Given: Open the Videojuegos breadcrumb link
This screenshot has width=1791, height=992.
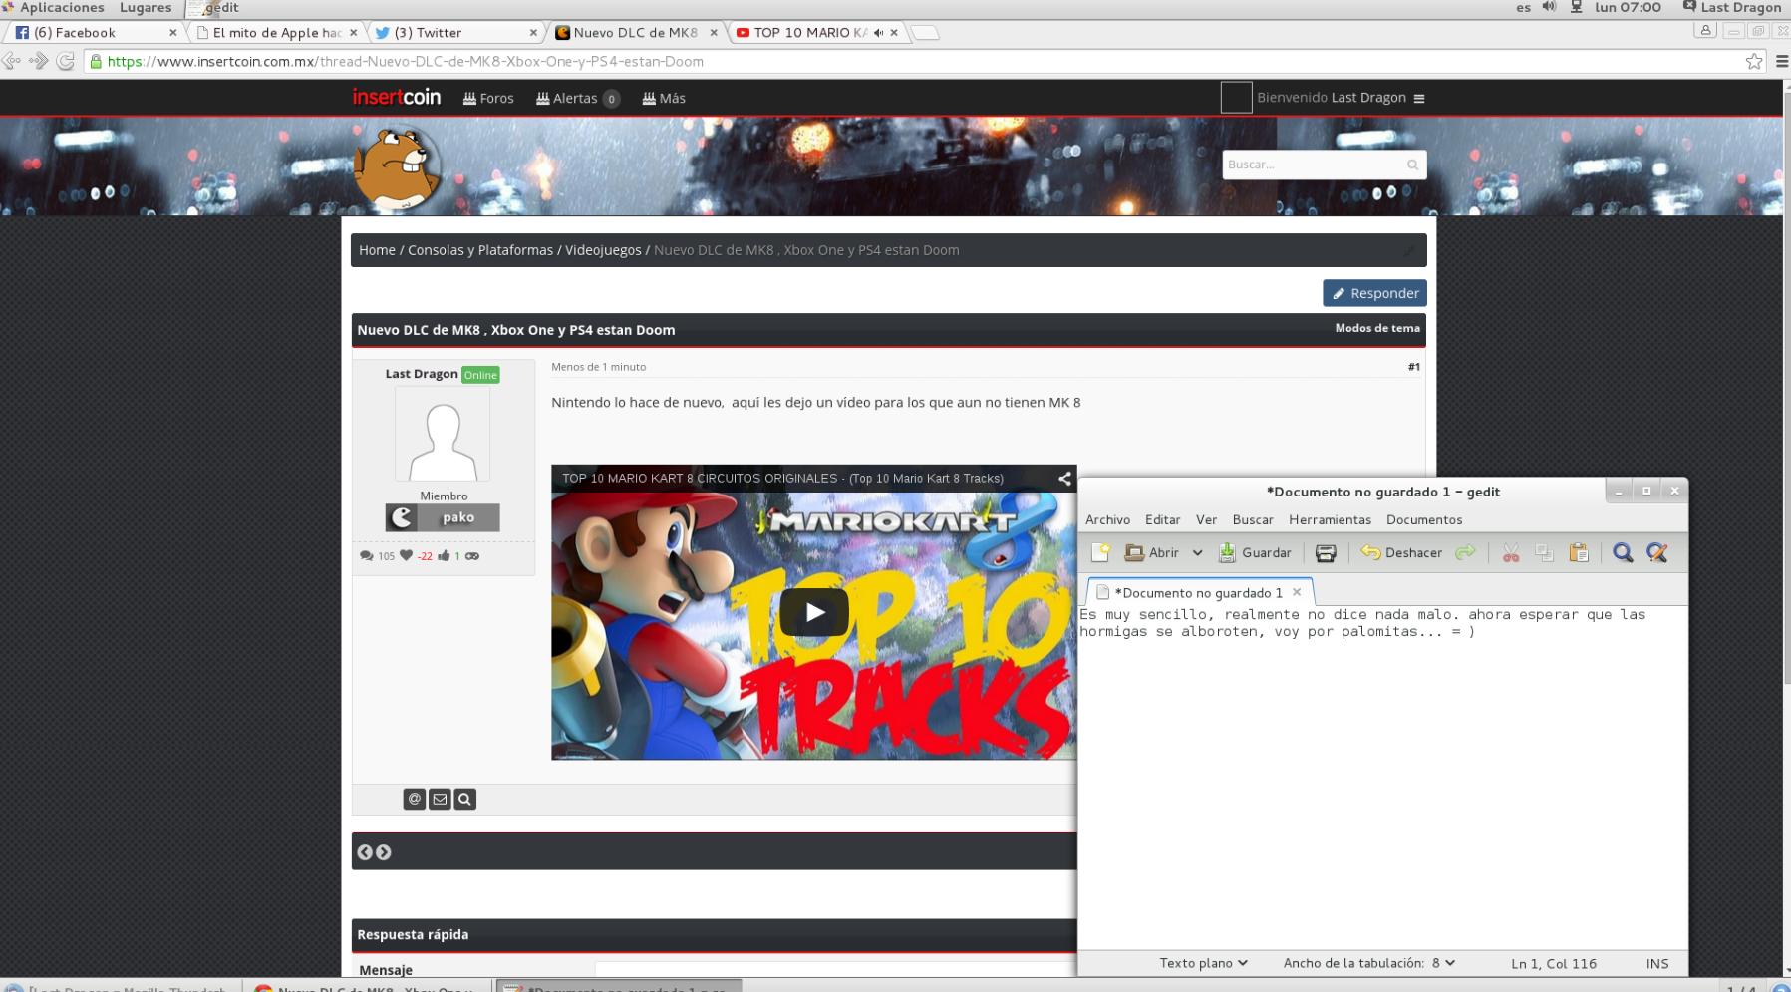Looking at the screenshot, I should point(603,250).
